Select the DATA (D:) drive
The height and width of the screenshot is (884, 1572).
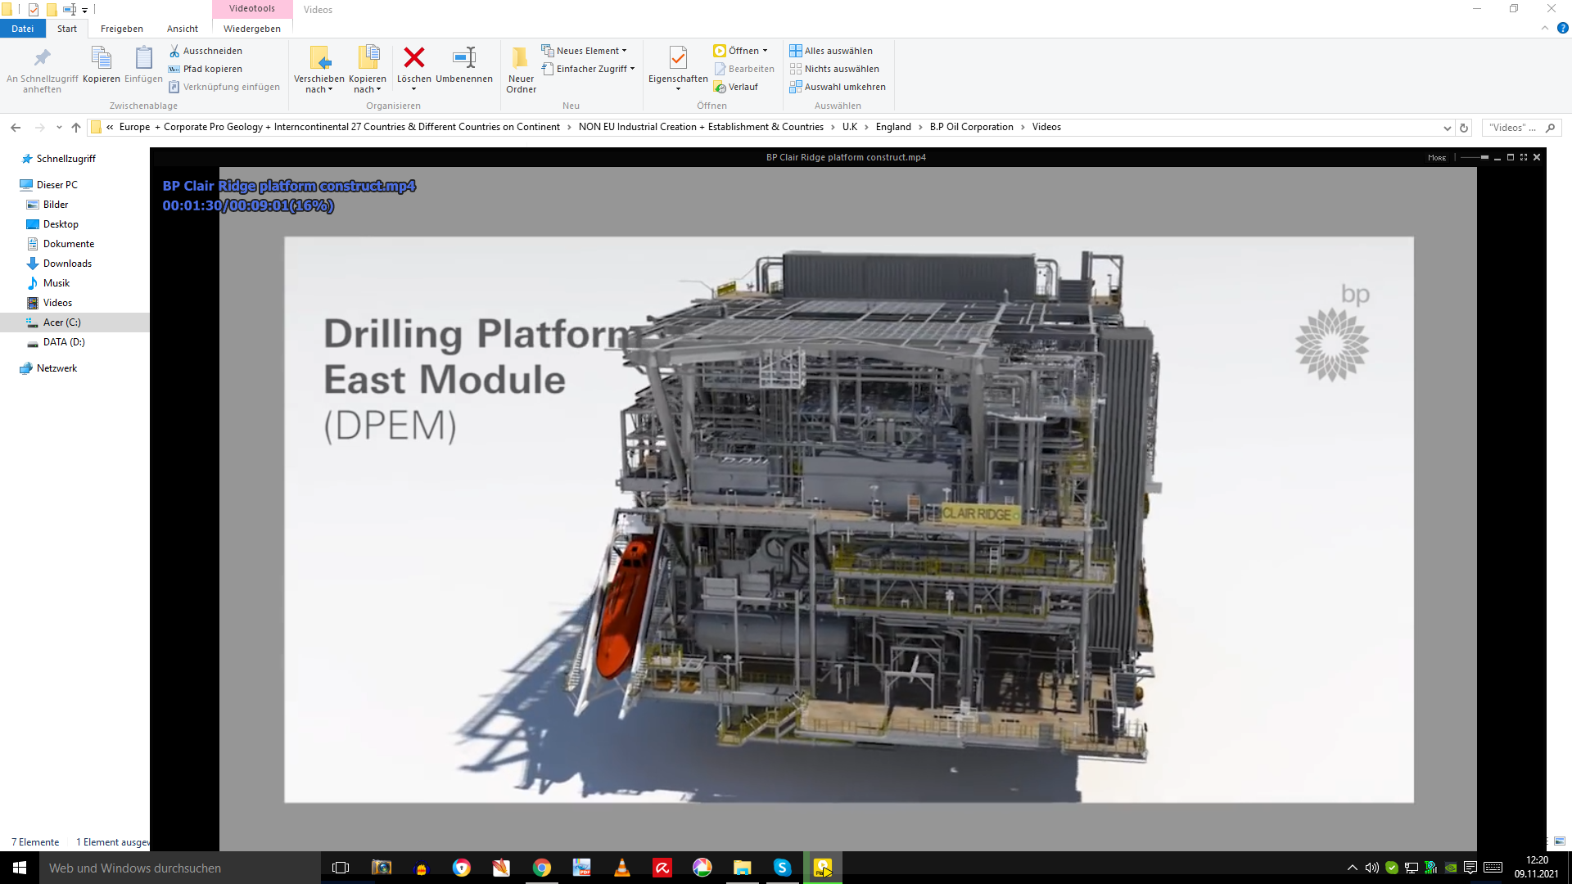[x=64, y=342]
